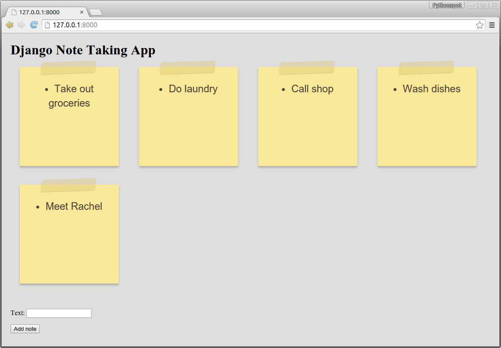501x348 pixels.
Task: Click the browser back arrow
Action: [10, 25]
